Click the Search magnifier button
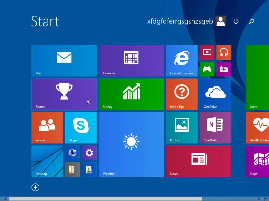Viewport: 269px width, 201px height. [251, 21]
